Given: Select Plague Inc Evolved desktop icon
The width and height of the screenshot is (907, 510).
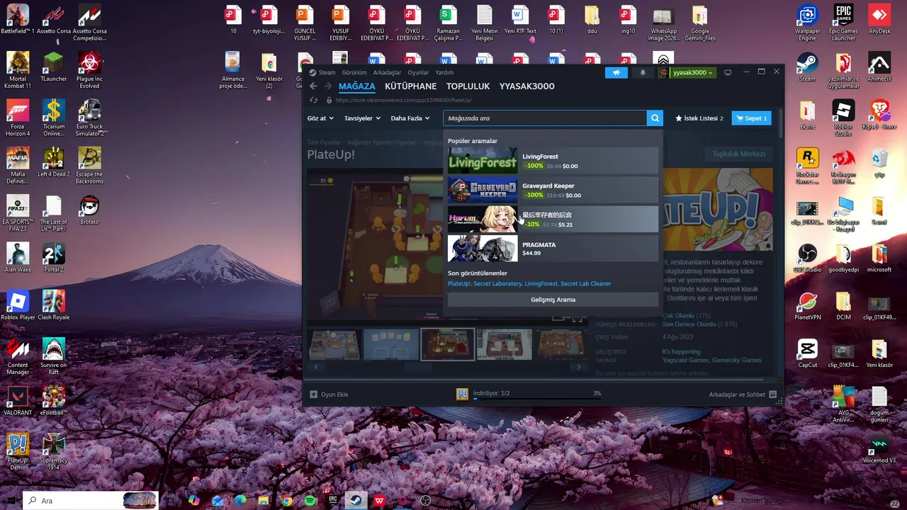Looking at the screenshot, I should point(89,70).
